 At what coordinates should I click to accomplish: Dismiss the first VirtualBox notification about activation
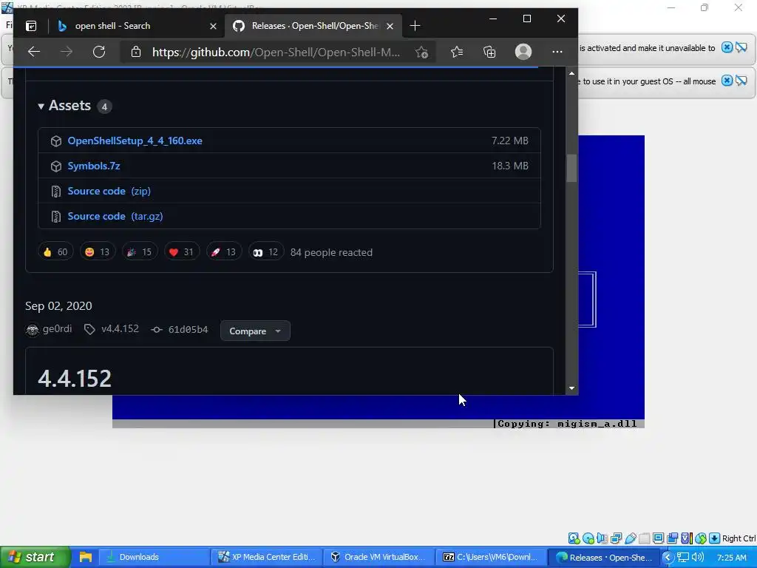point(727,47)
